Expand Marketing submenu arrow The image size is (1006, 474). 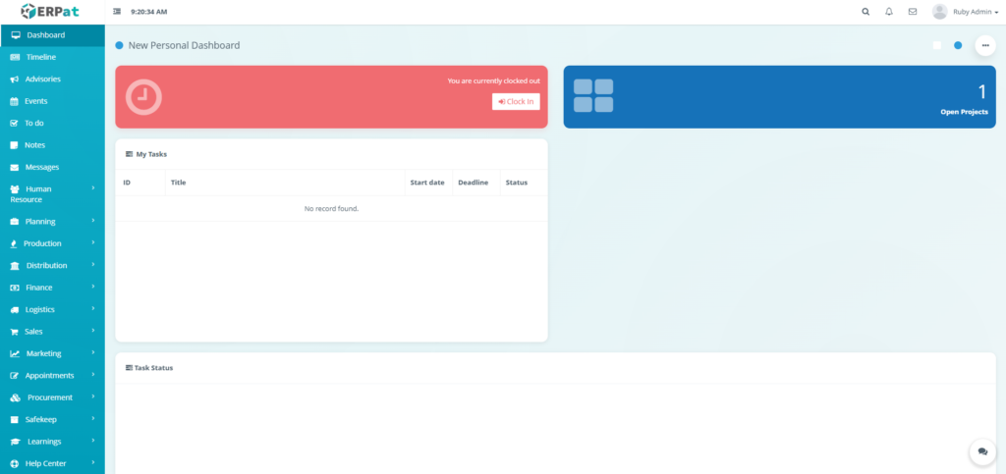pyautogui.click(x=93, y=352)
